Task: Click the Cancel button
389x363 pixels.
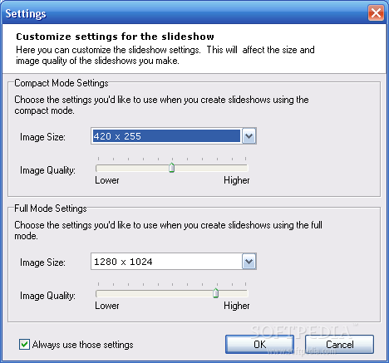Action: 339,345
